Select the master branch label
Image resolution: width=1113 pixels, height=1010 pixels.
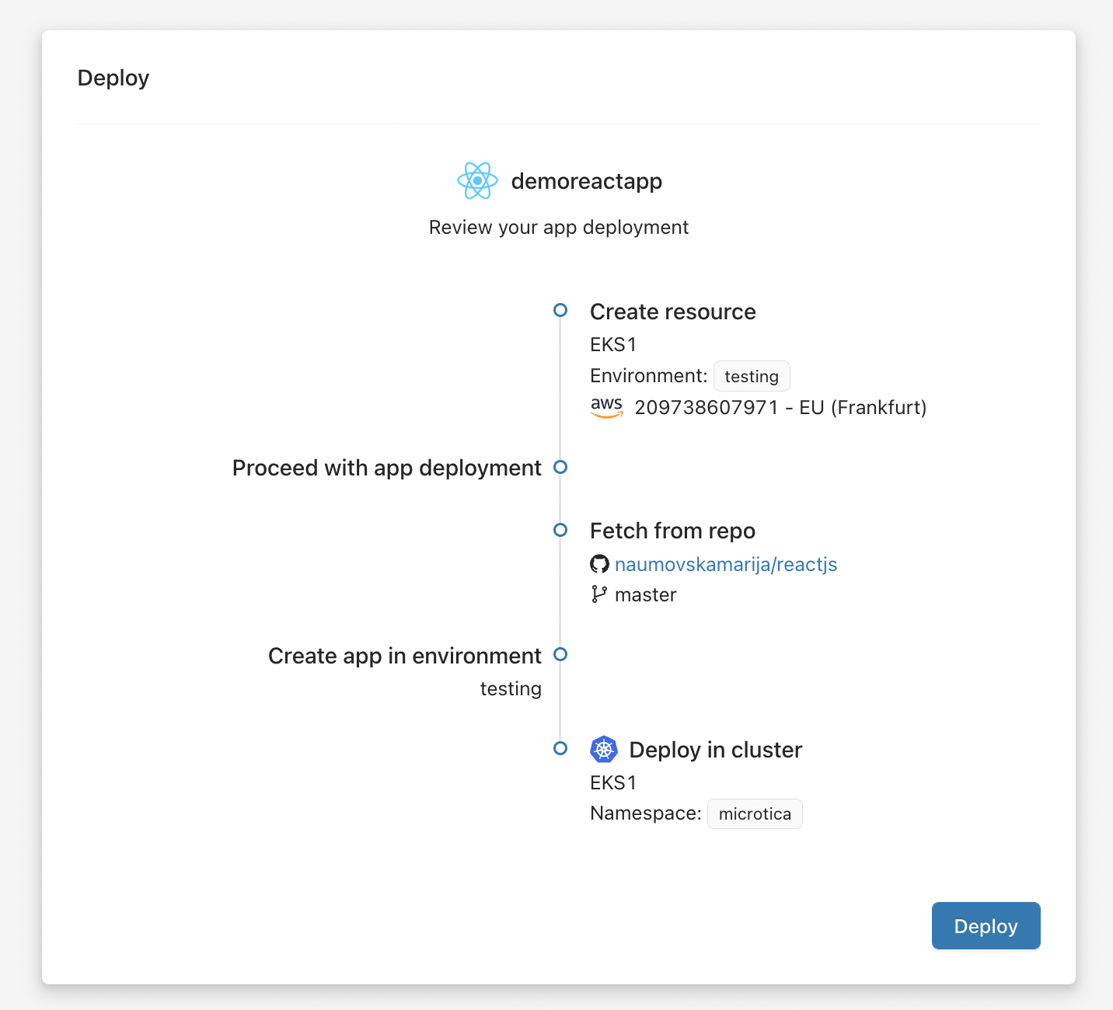click(645, 594)
